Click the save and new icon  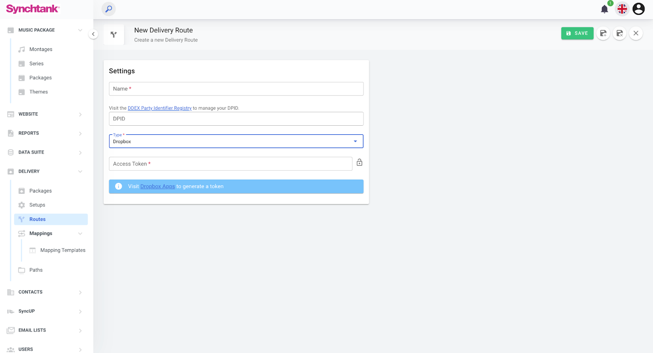point(603,33)
